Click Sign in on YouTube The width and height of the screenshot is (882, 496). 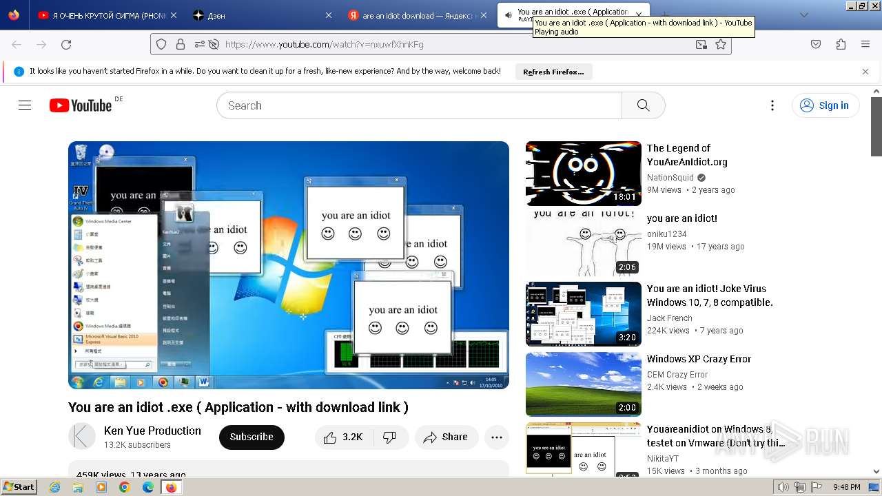click(825, 105)
